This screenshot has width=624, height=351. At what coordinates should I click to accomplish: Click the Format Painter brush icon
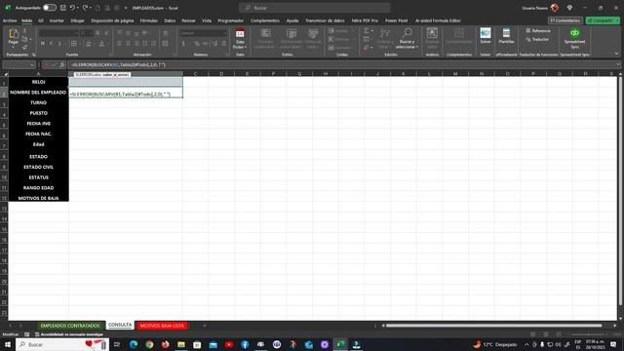[x=25, y=48]
